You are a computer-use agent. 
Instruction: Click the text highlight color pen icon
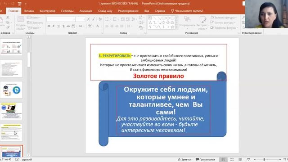click(90, 26)
